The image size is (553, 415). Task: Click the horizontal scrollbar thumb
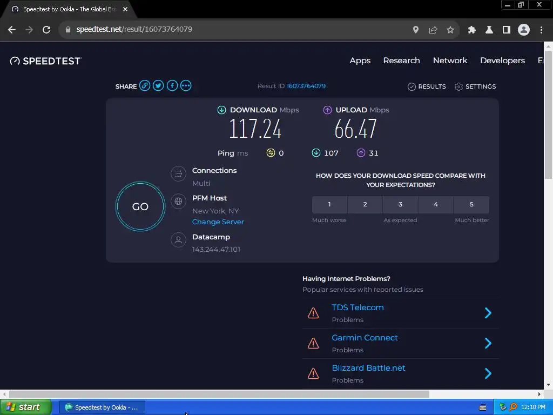[219, 394]
